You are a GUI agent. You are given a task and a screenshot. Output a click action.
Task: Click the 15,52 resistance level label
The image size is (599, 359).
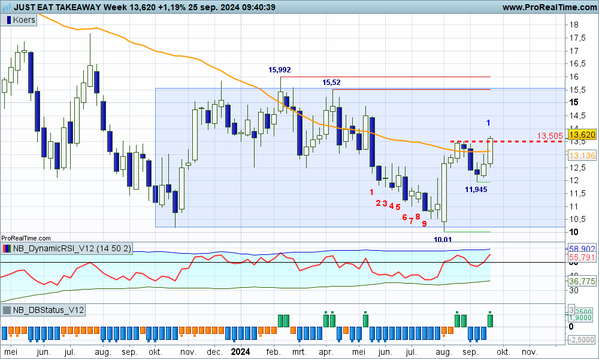332,83
